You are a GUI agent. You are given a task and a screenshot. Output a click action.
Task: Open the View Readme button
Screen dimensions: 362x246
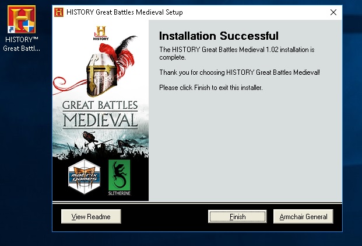91,217
